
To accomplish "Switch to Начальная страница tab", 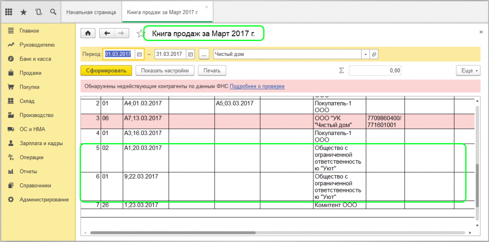I will pyautogui.click(x=91, y=11).
